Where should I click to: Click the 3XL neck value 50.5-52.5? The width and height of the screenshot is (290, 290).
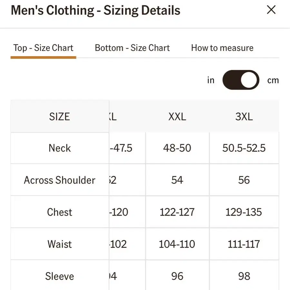[244, 148]
